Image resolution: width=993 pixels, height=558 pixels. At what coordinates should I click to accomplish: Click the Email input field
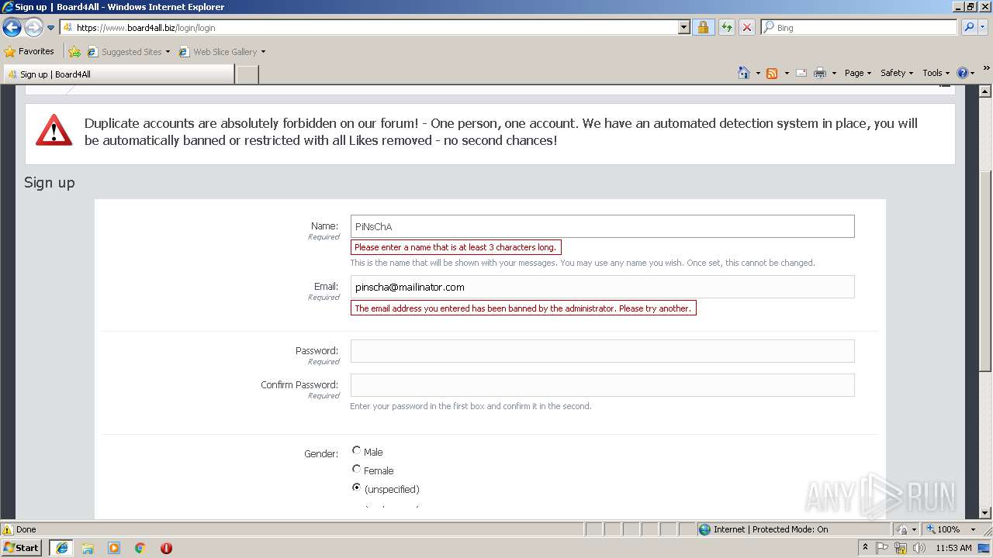[x=602, y=287]
